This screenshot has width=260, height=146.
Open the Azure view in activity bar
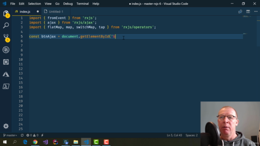tap(6, 74)
